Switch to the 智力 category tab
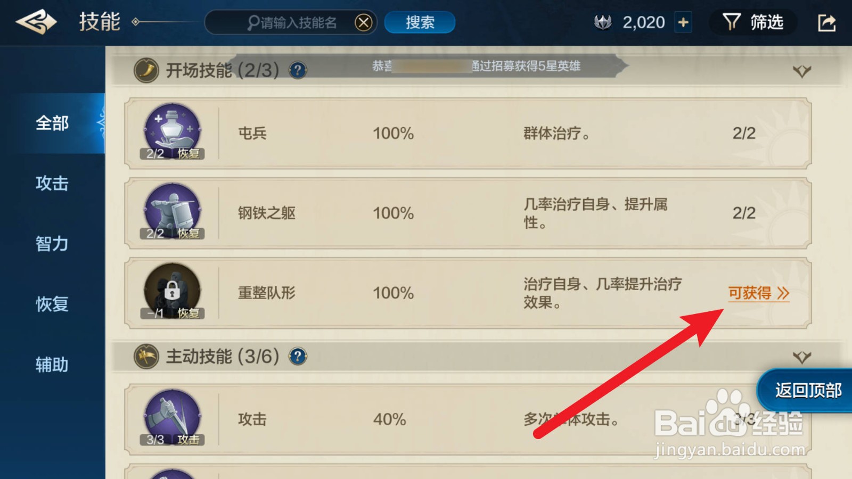852x479 pixels. 52,244
